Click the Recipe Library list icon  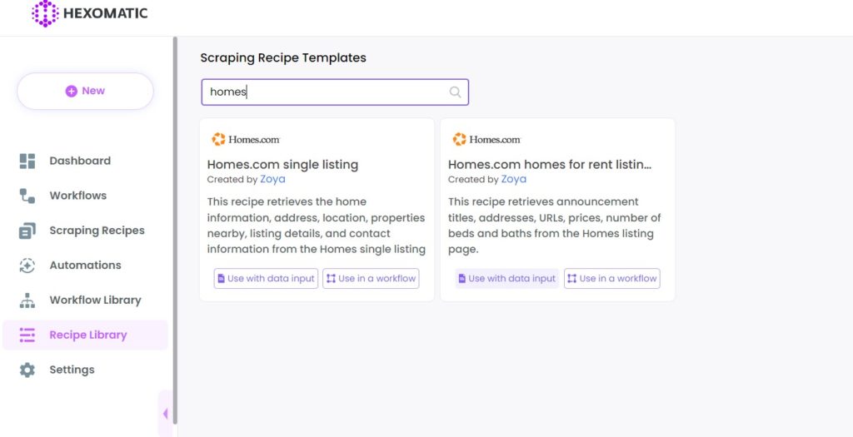(27, 335)
